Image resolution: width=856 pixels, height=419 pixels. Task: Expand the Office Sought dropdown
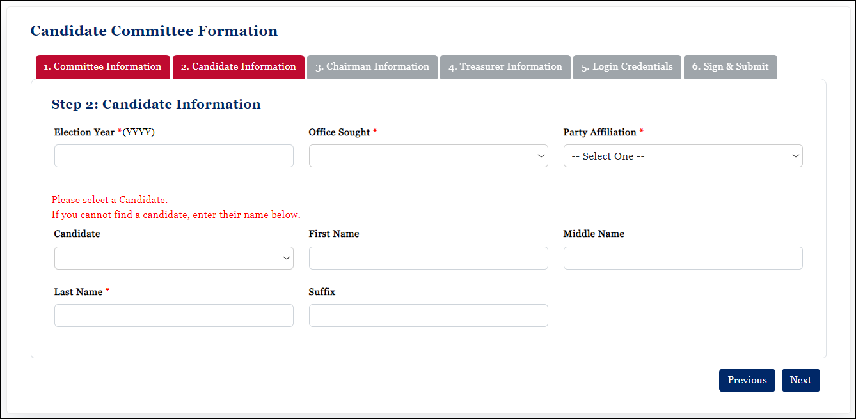pyautogui.click(x=428, y=156)
